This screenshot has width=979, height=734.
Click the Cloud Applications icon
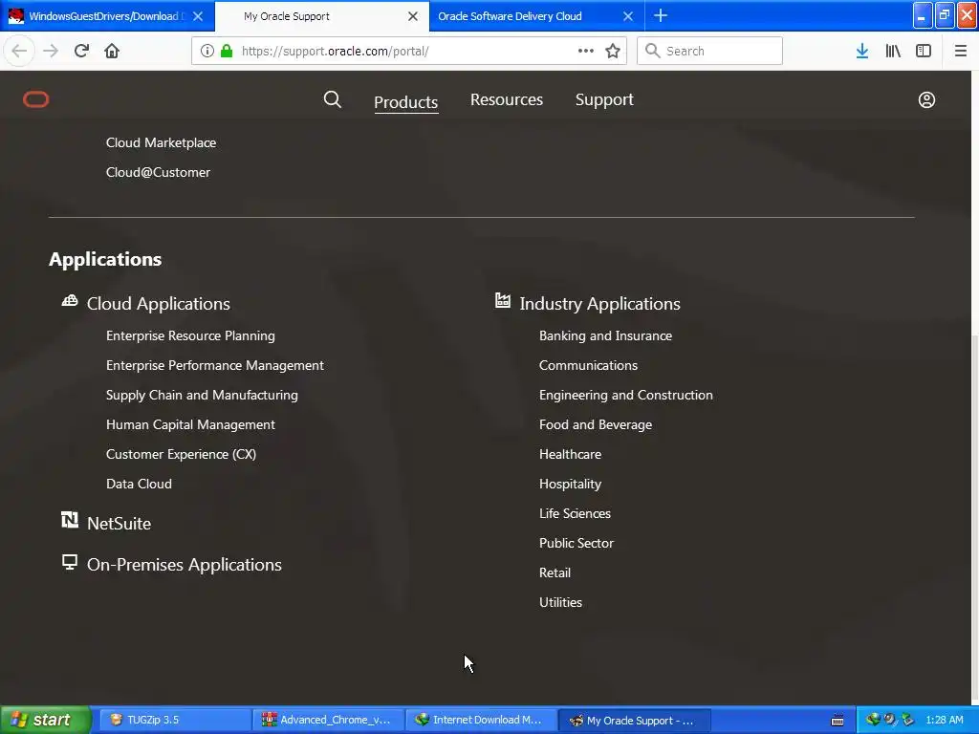[69, 301]
